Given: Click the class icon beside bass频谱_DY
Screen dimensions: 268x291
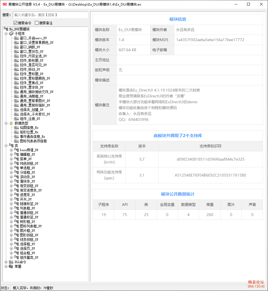Looking at the screenshot, I should (17, 150).
